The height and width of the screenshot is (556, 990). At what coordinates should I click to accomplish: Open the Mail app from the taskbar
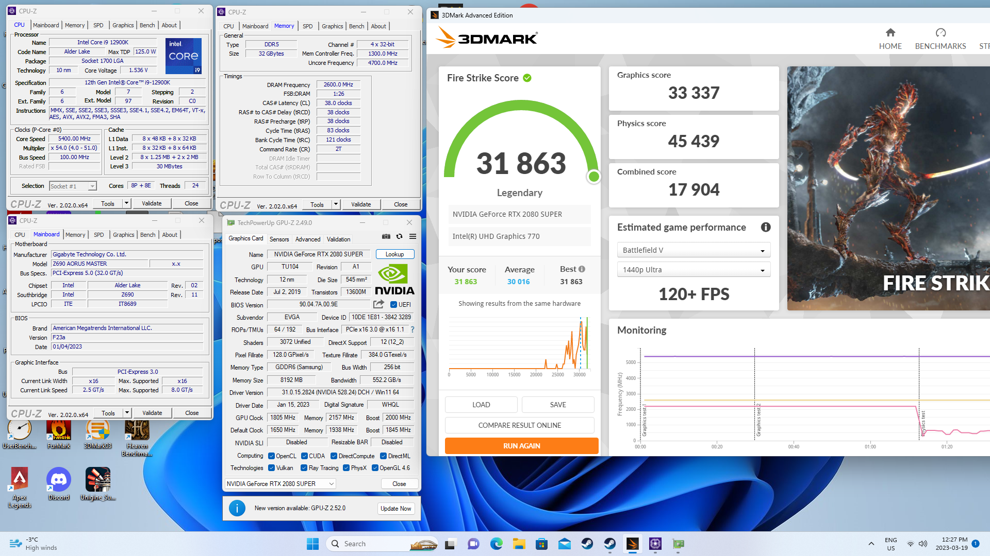[565, 544]
